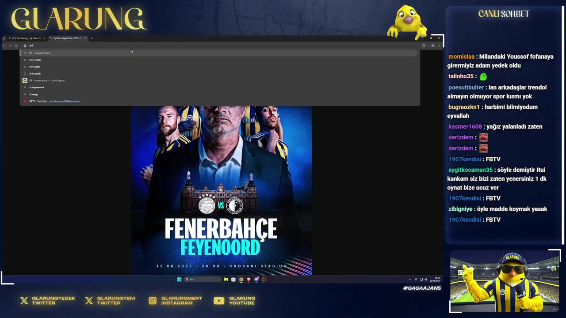Click the GLARUNG logo title
The height and width of the screenshot is (318, 566).
(x=78, y=19)
